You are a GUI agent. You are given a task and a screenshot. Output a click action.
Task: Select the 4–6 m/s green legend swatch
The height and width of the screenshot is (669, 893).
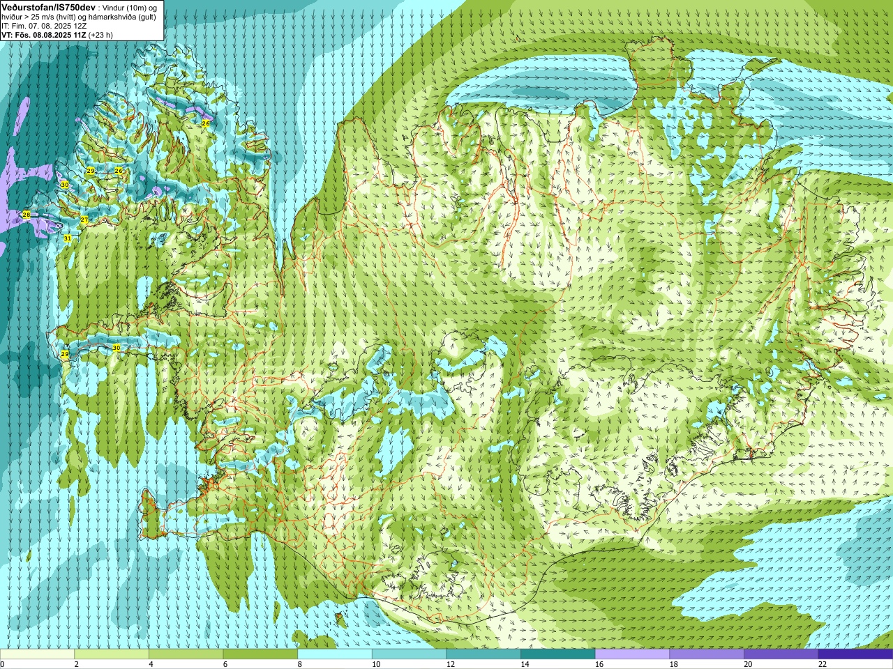click(x=186, y=654)
